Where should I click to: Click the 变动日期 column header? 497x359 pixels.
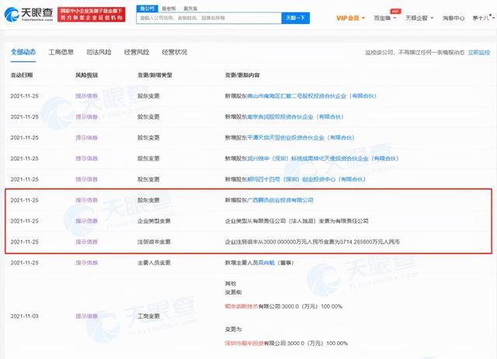pyautogui.click(x=22, y=75)
